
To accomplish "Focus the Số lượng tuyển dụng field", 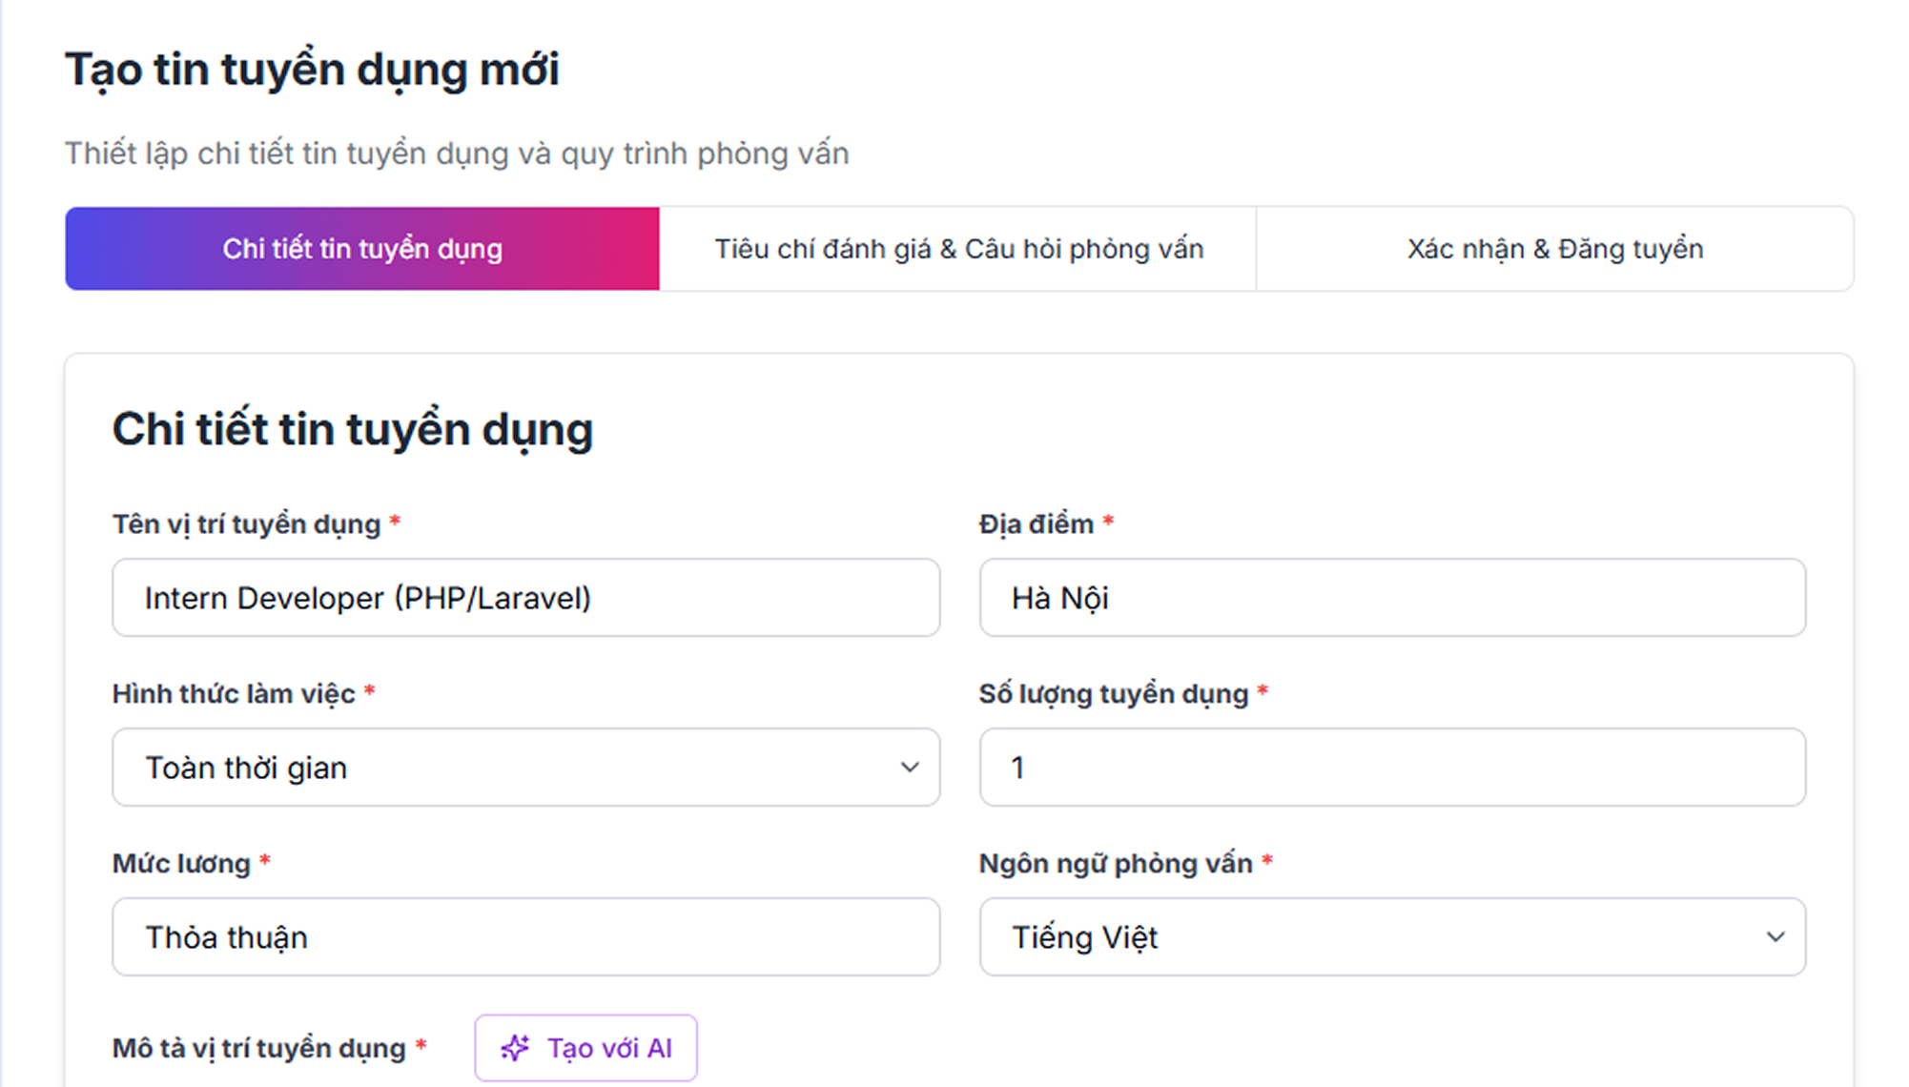I will click(x=1392, y=768).
